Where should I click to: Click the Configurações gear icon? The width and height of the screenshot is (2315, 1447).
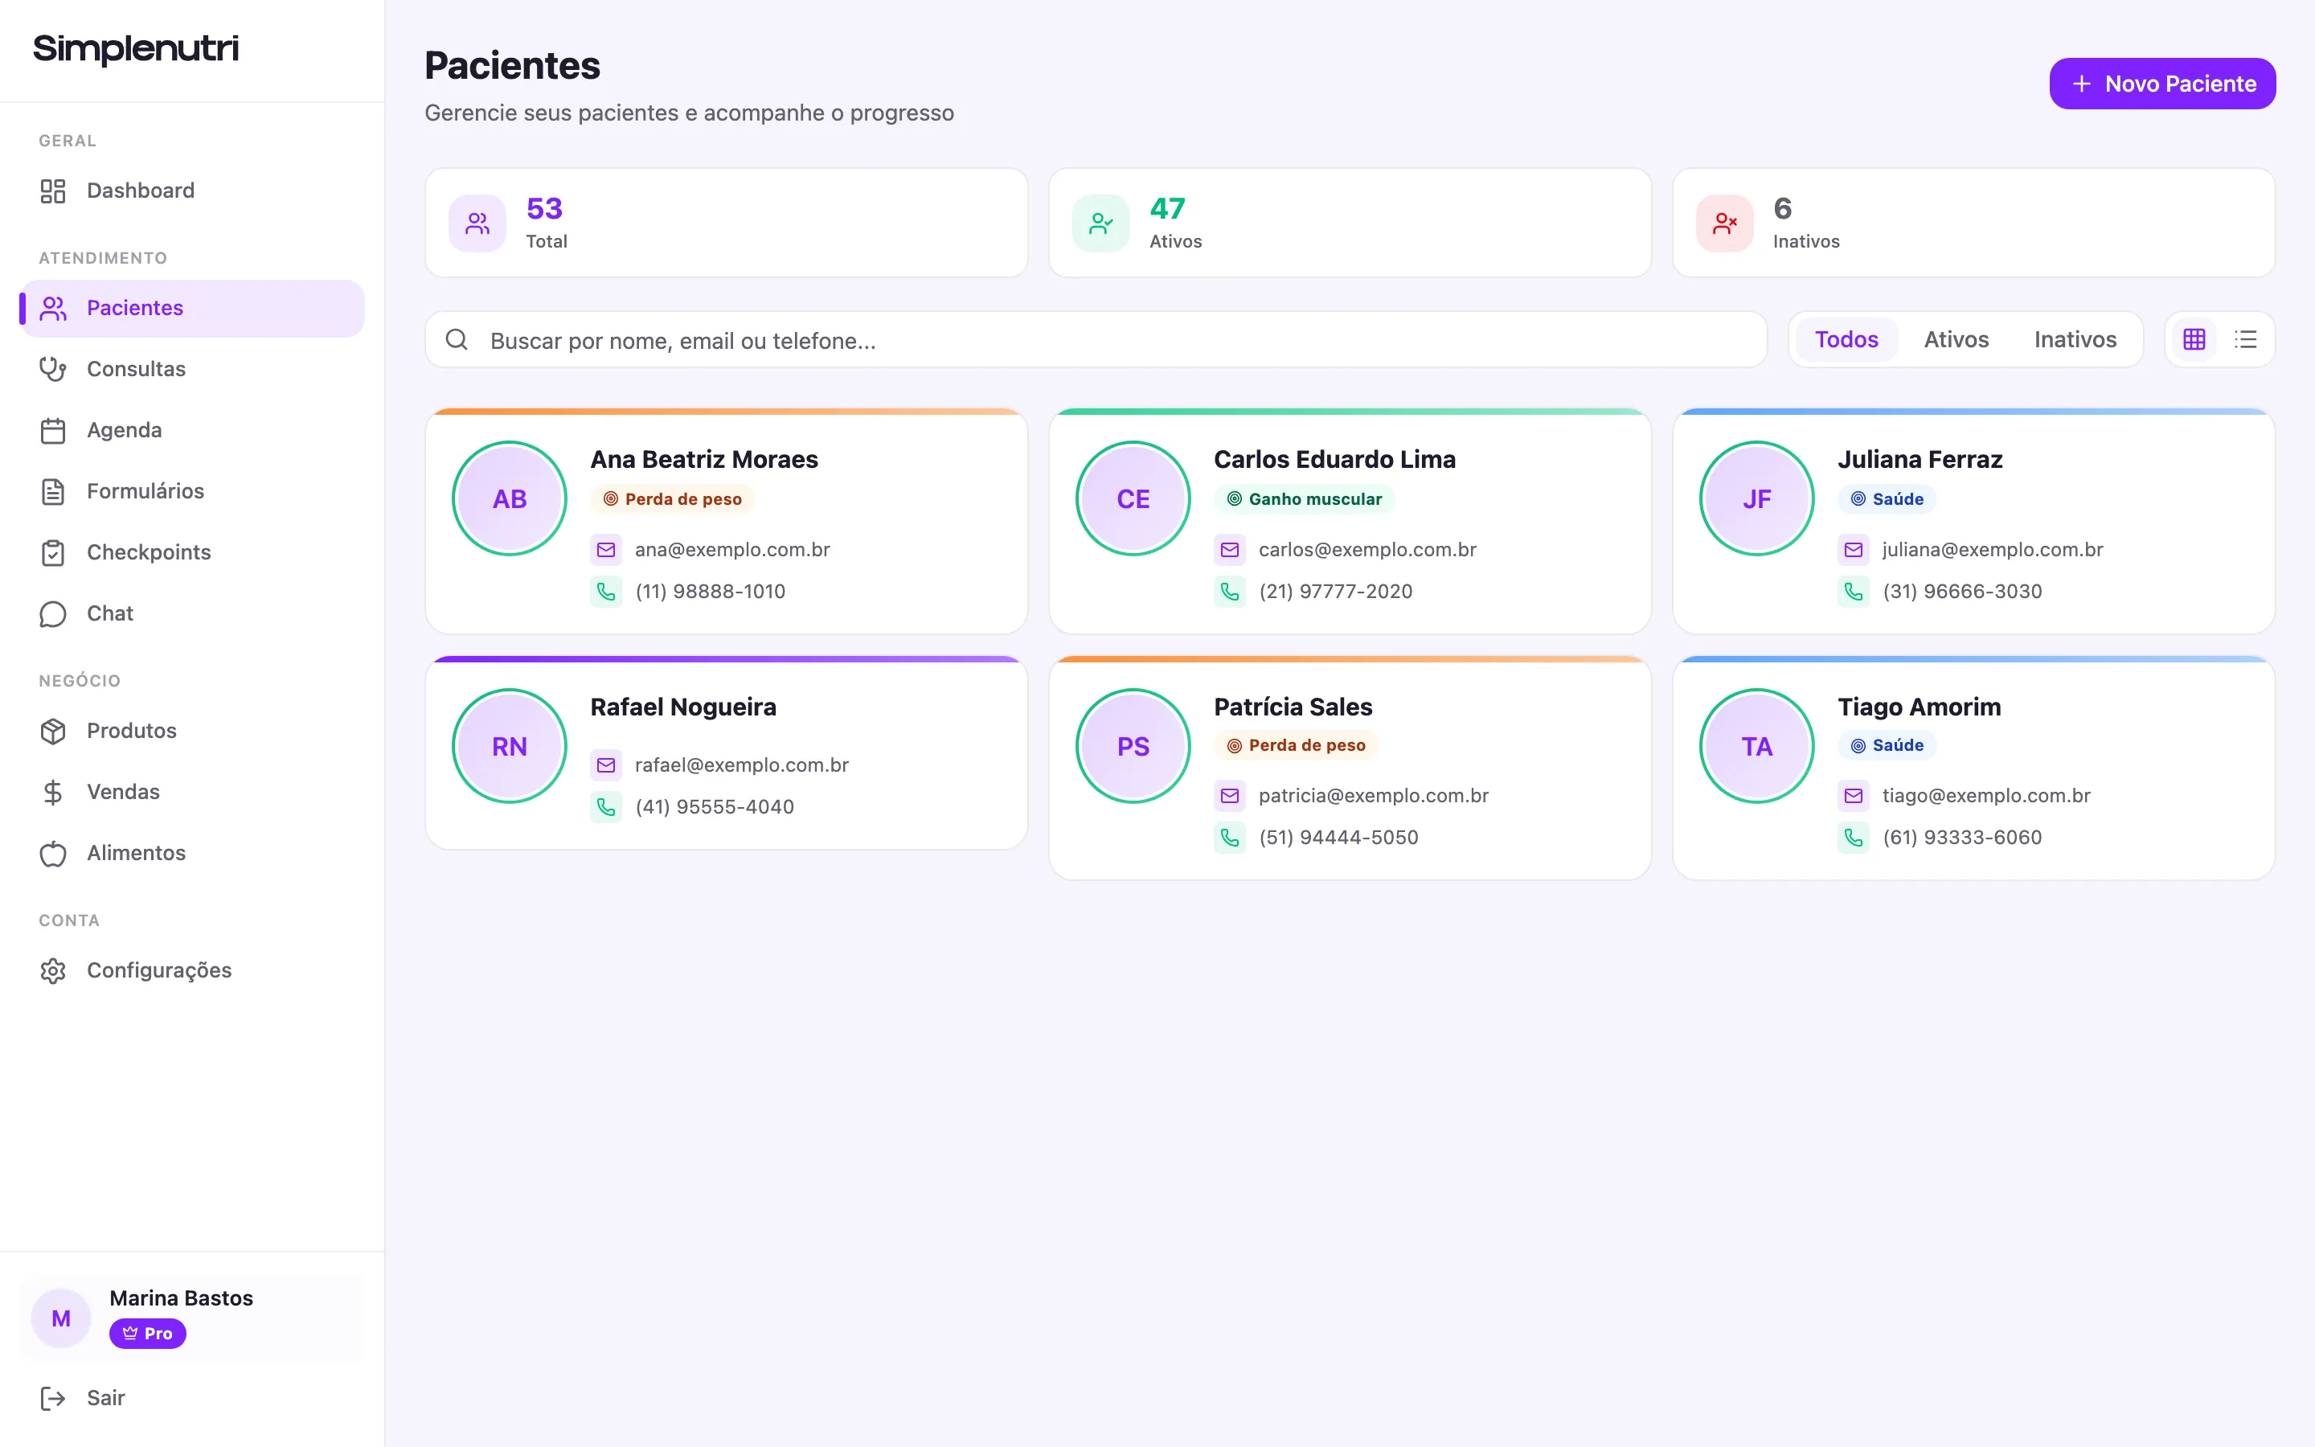(52, 970)
